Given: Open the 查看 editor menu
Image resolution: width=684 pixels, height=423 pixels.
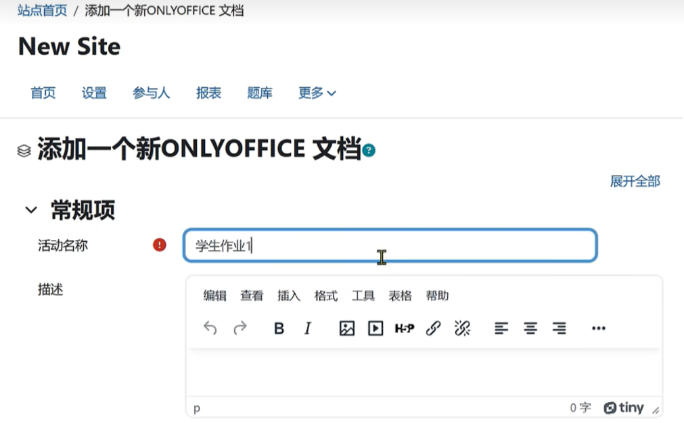Looking at the screenshot, I should tap(252, 296).
